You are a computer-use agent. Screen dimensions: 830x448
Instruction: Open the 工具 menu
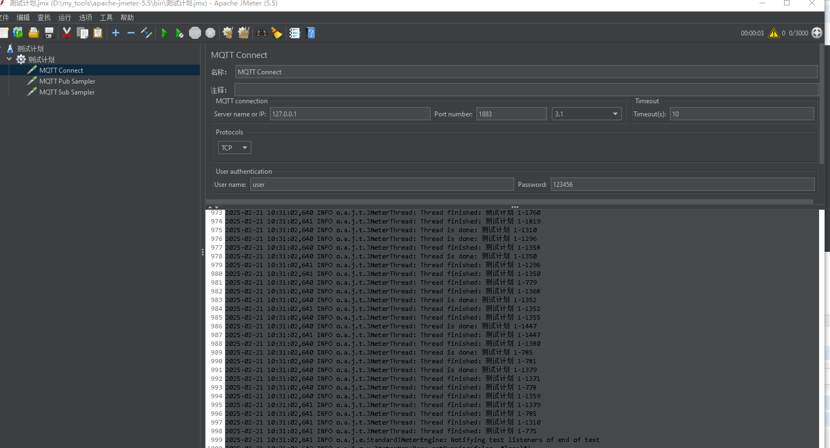106,17
